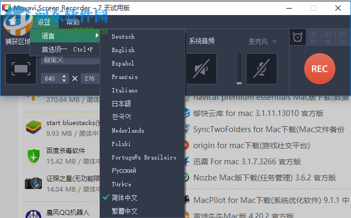Open 迅雷 For mac 3.1.7.3266 link
Viewport: 351px width, 218px height.
(247, 162)
